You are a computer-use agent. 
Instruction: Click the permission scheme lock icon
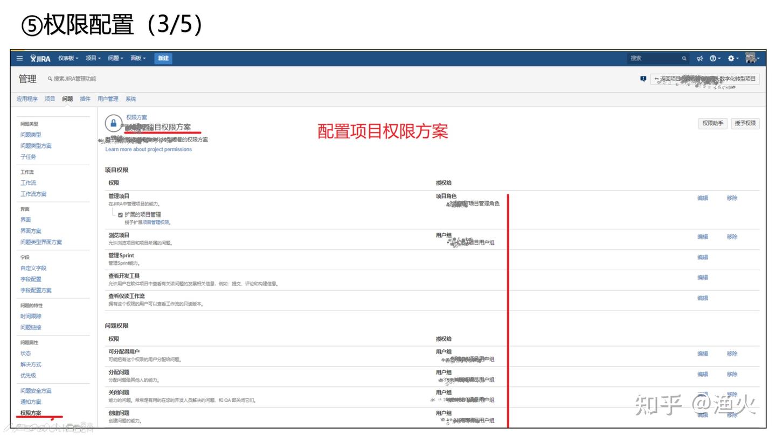113,123
